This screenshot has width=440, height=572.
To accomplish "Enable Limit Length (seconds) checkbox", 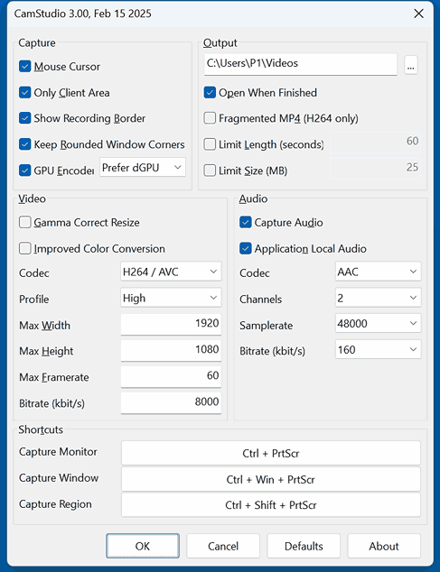I will coord(210,144).
